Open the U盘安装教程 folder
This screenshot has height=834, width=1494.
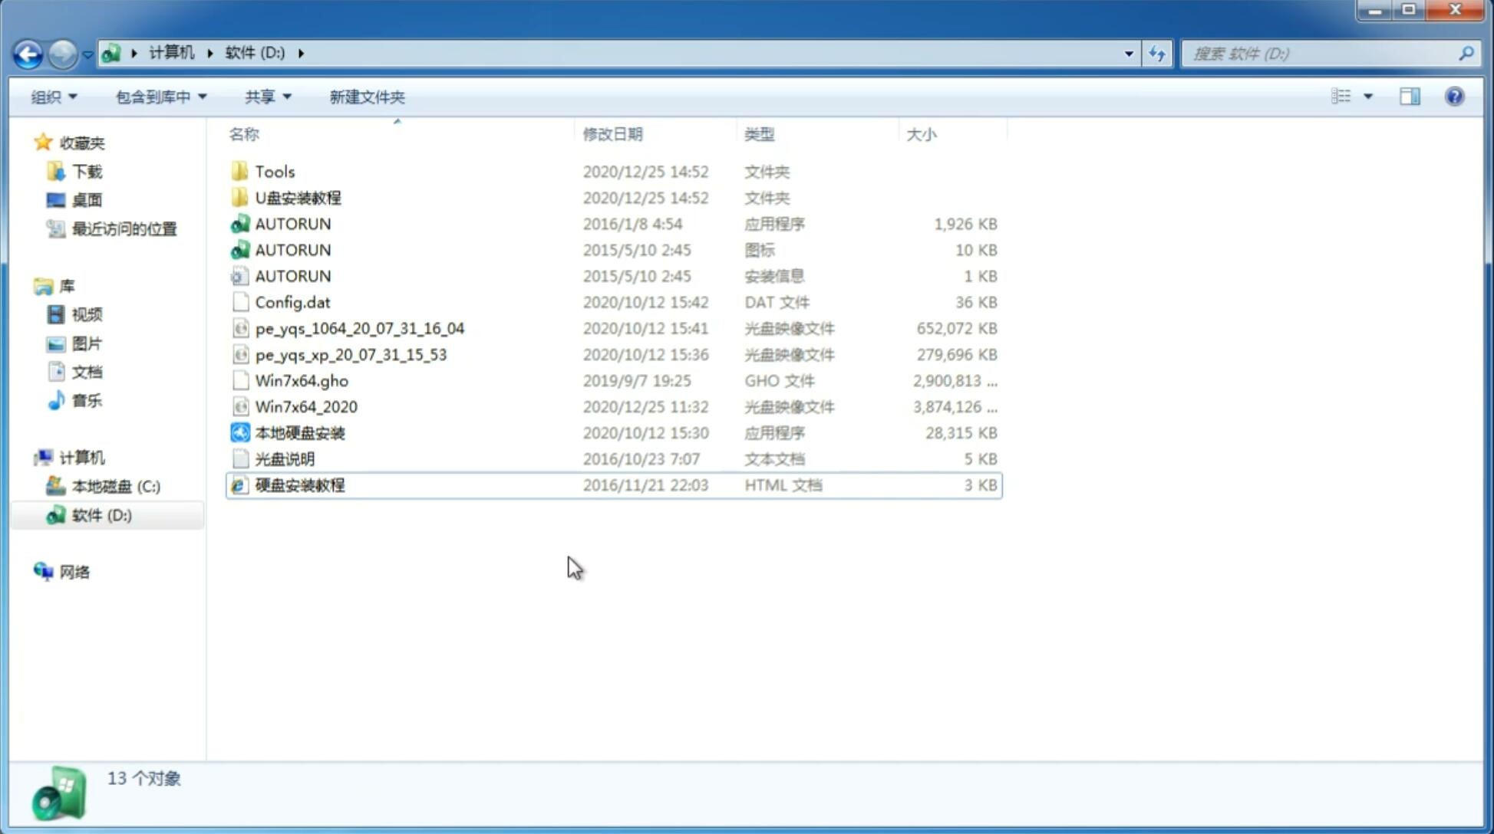point(298,197)
